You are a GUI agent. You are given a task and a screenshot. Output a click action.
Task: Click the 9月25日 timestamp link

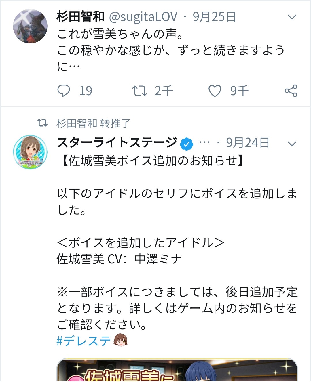click(x=213, y=17)
